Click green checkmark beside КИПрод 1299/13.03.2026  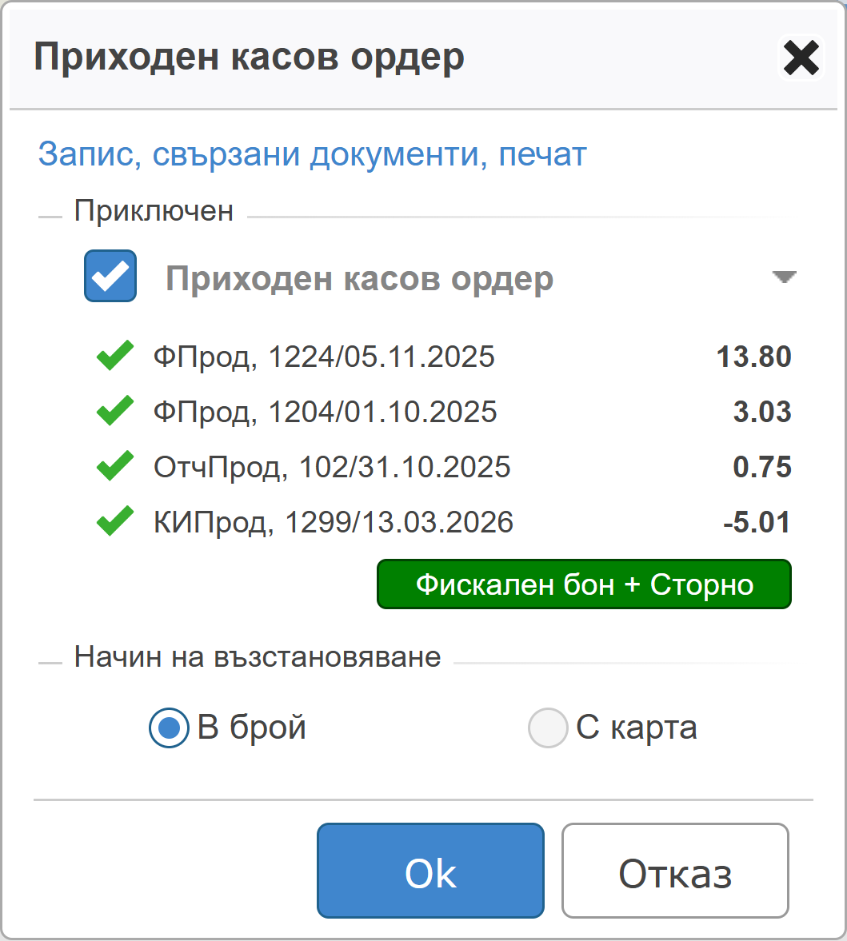point(115,522)
